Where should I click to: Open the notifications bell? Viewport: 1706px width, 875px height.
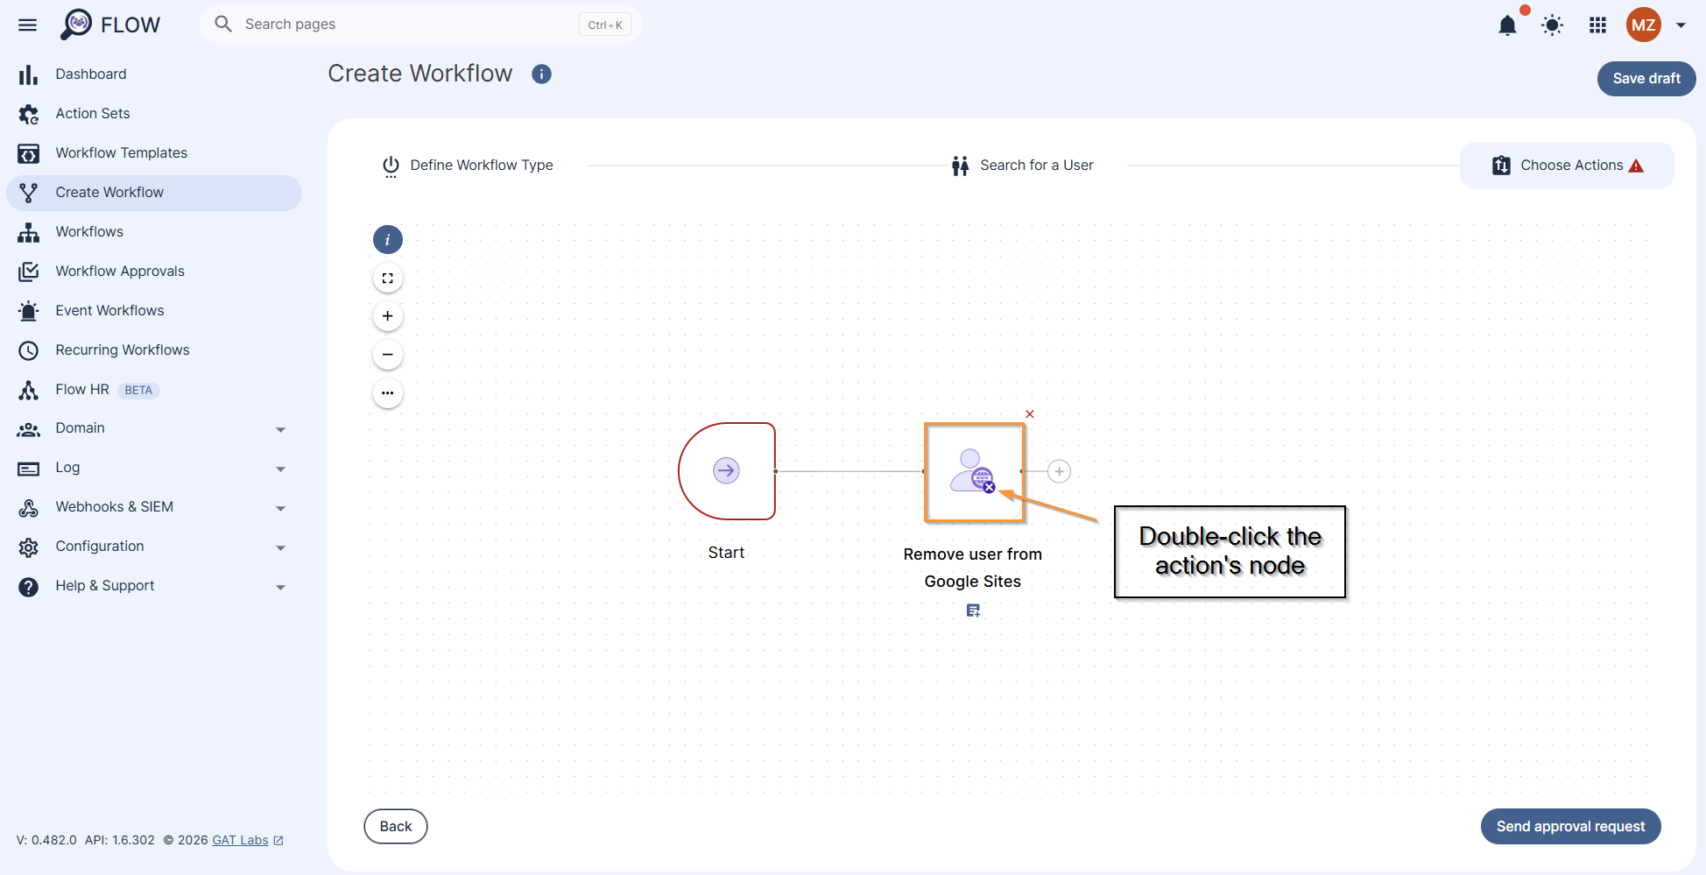coord(1507,25)
